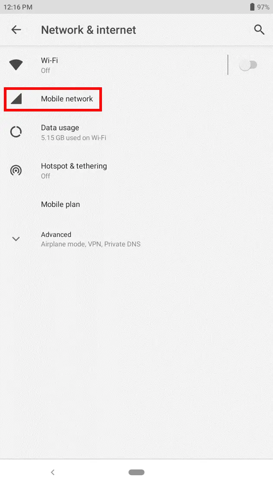This screenshot has width=273, height=486.
Task: Open Advanced Airplane mode, VPN, Private DNS
Action: click(x=136, y=239)
